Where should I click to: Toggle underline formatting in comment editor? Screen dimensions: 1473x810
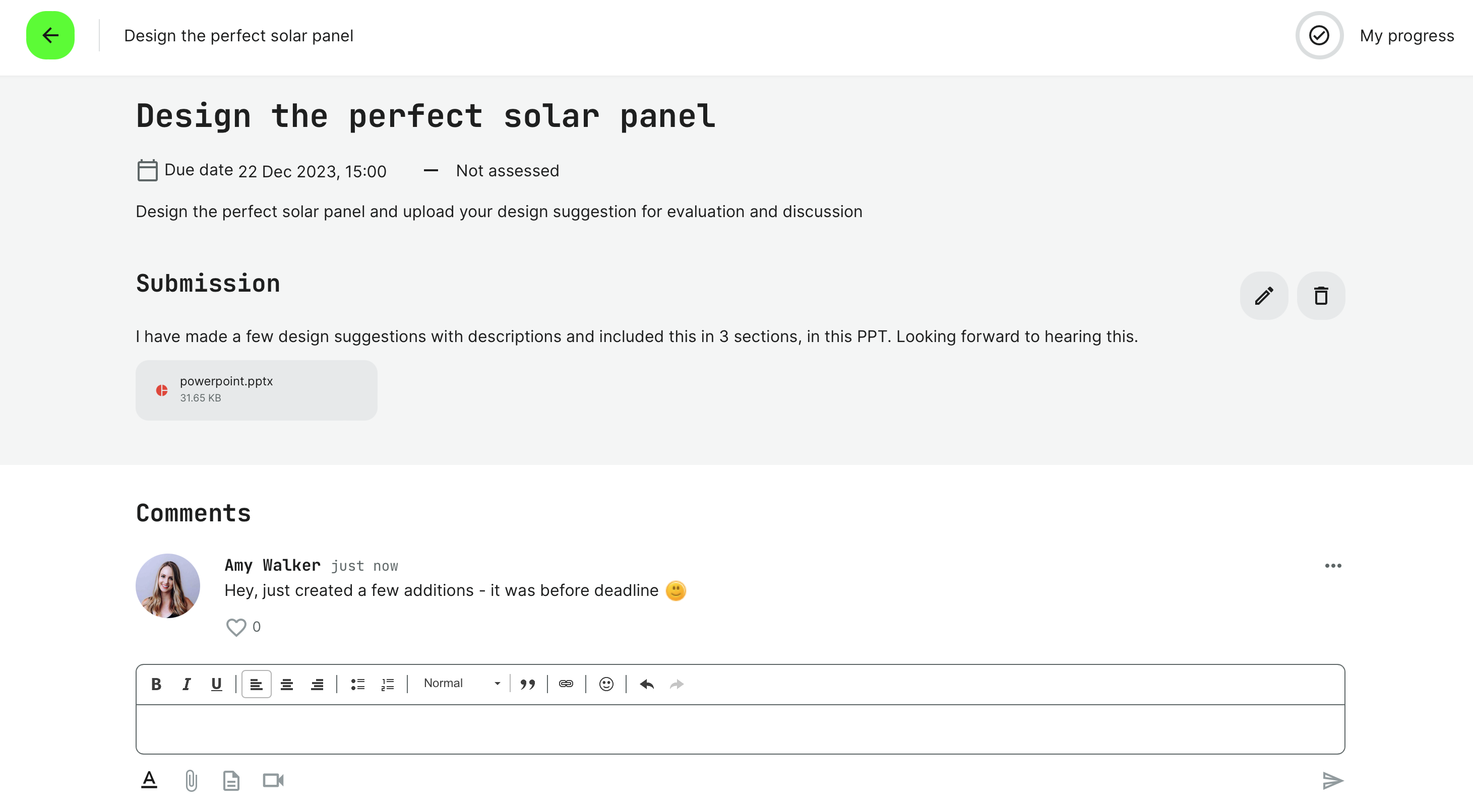tap(216, 685)
